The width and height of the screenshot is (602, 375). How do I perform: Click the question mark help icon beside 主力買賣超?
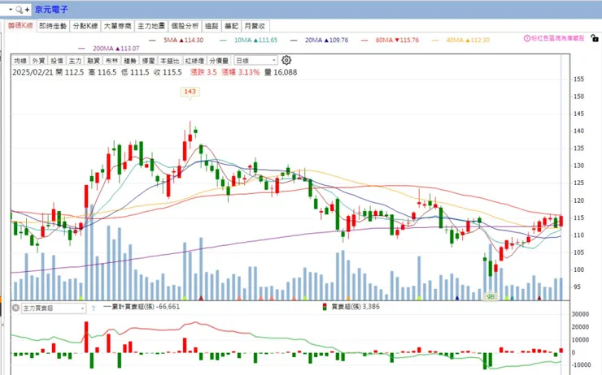tap(94, 308)
